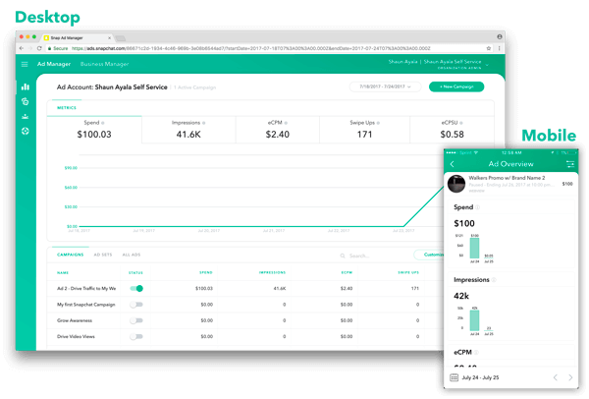Image resolution: width=589 pixels, height=399 pixels.
Task: Open the Walkers Promo ad thumbnail on mobile
Action: [x=456, y=184]
